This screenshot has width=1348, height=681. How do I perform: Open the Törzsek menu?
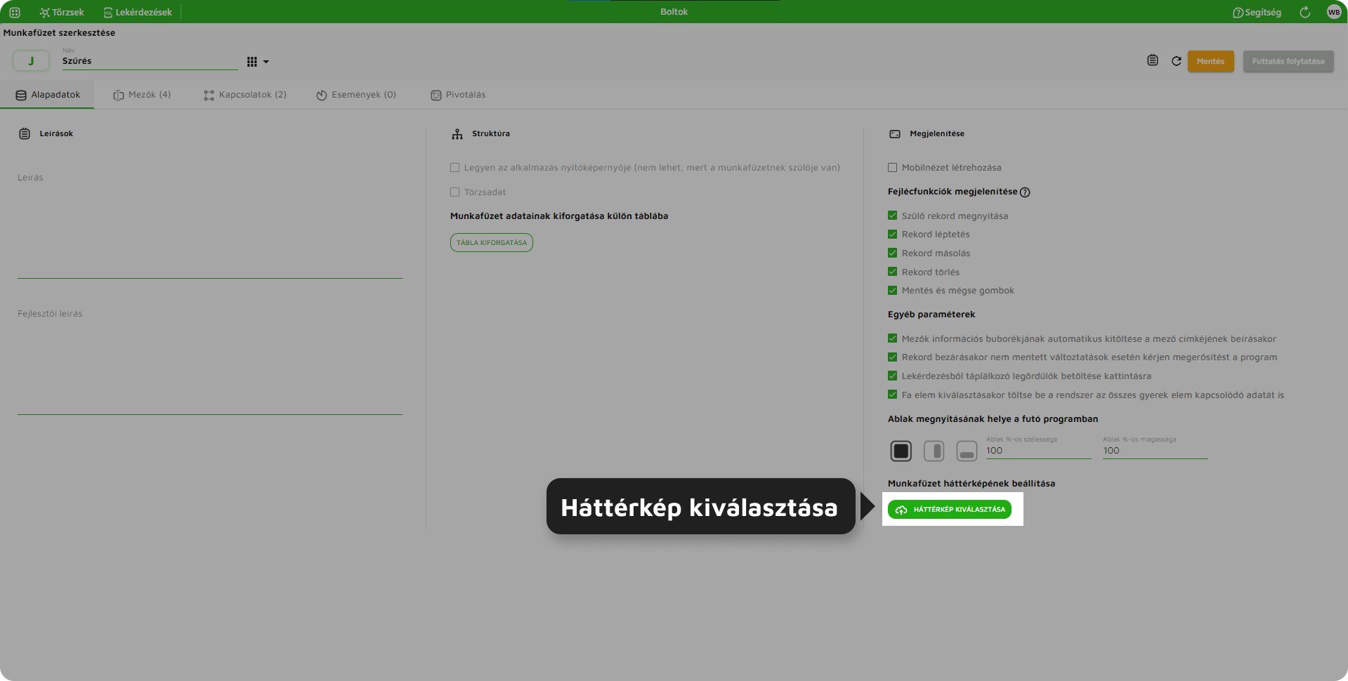click(x=62, y=12)
